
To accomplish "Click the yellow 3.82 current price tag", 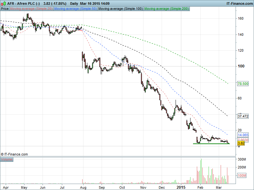I will (x=241, y=143).
